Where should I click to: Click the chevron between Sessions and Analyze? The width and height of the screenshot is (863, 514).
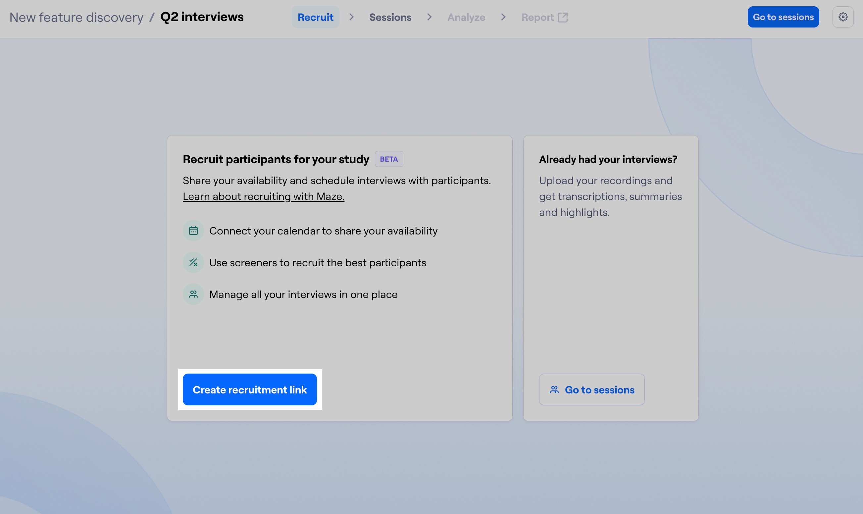coord(429,17)
